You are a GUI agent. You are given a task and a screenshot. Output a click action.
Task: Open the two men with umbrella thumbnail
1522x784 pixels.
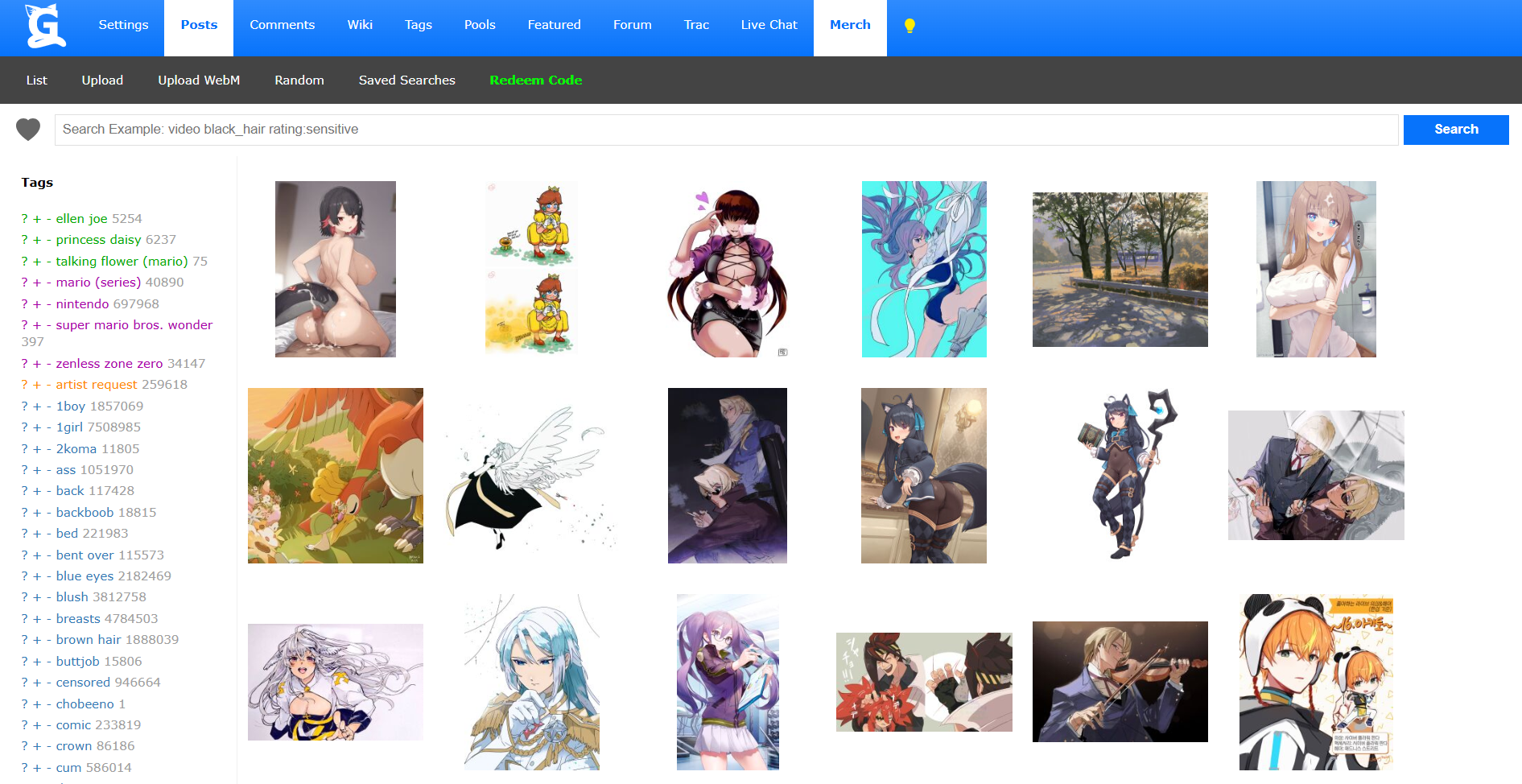click(x=1316, y=476)
